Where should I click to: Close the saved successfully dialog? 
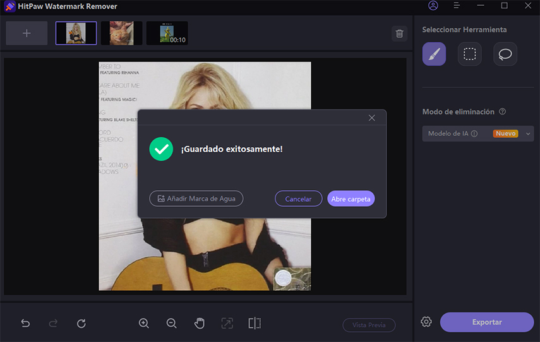pos(372,118)
